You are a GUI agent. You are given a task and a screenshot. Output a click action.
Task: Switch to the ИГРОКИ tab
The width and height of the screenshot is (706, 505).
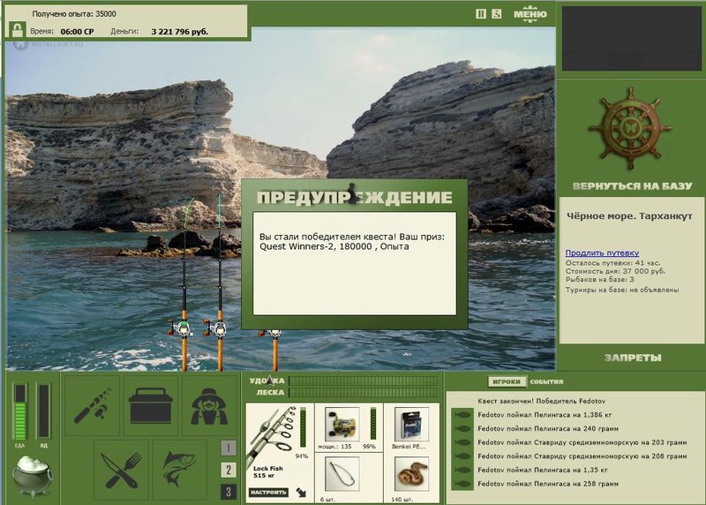(x=507, y=381)
